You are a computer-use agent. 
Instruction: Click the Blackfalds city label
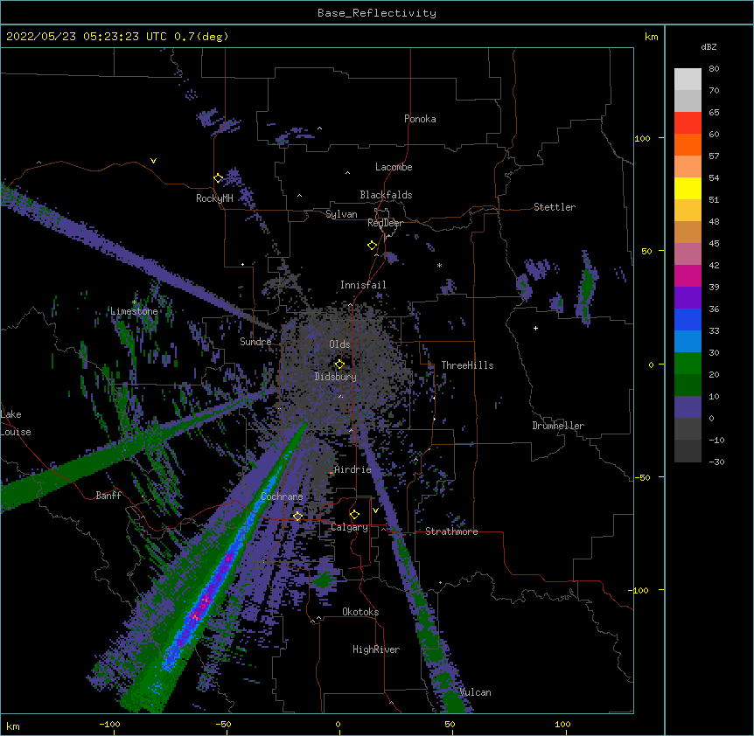click(386, 195)
